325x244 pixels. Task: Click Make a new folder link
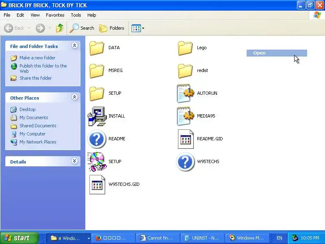click(37, 58)
